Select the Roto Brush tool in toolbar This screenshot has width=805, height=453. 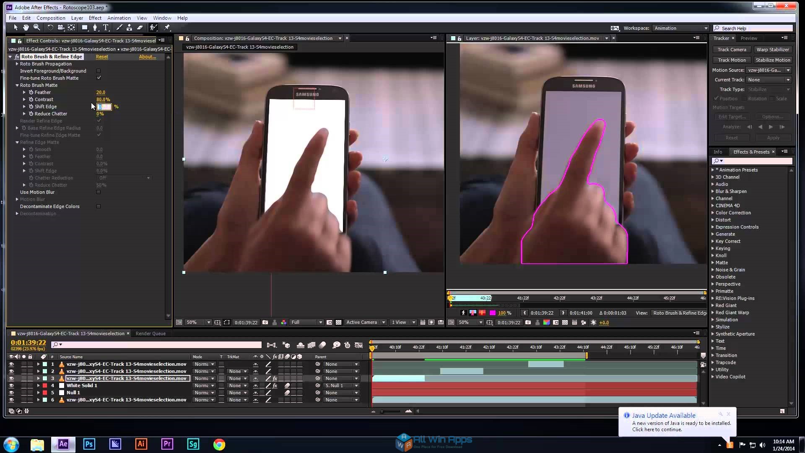coord(153,28)
